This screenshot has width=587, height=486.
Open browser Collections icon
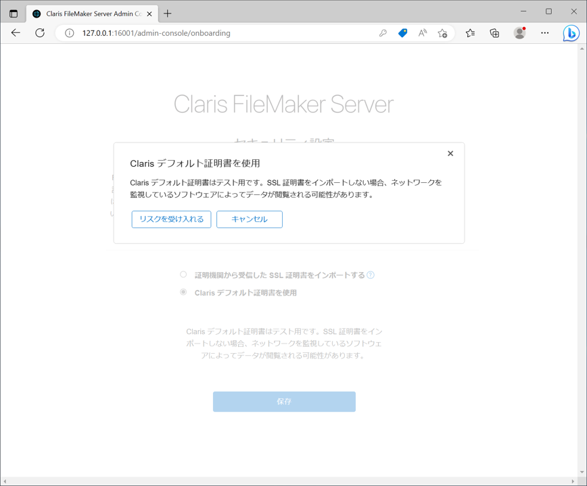click(x=494, y=33)
